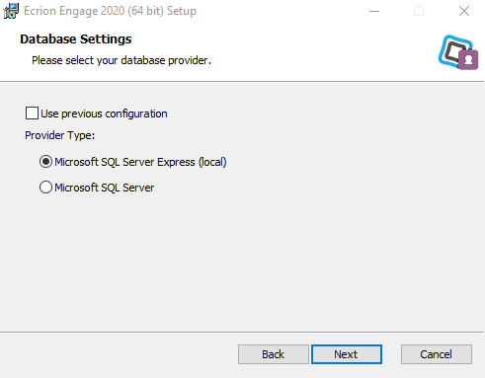This screenshot has height=378, width=485.
Task: Click the 'Ecrion Engage 2020 (64 bit) Setup' title
Action: coord(110,11)
